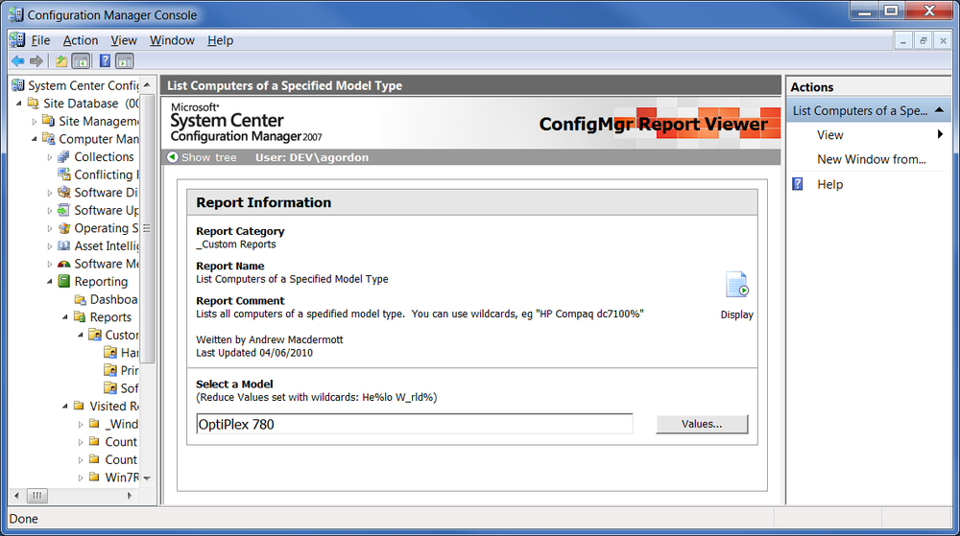This screenshot has height=536, width=960.
Task: Open the View menu
Action: 124,40
